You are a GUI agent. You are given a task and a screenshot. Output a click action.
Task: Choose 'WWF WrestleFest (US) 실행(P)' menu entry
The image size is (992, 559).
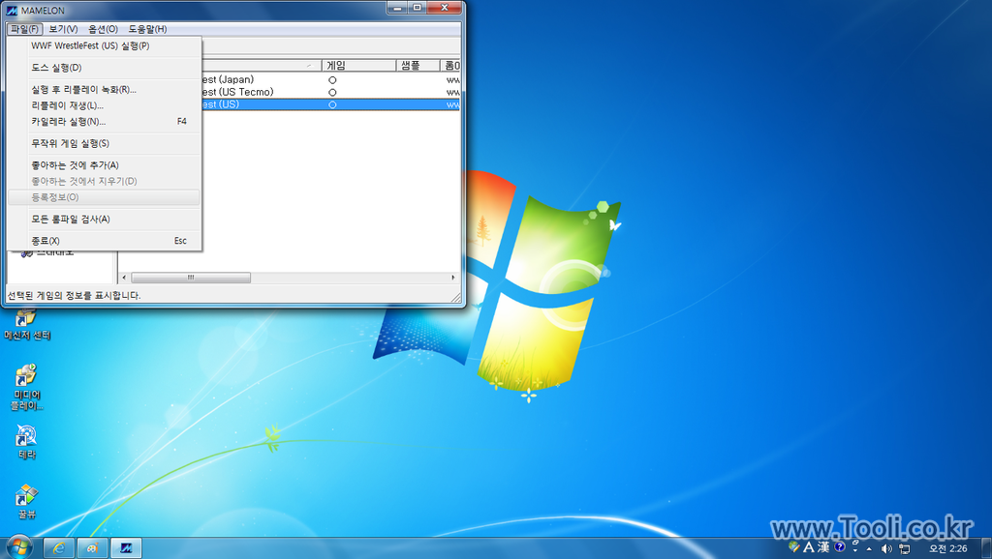105,45
